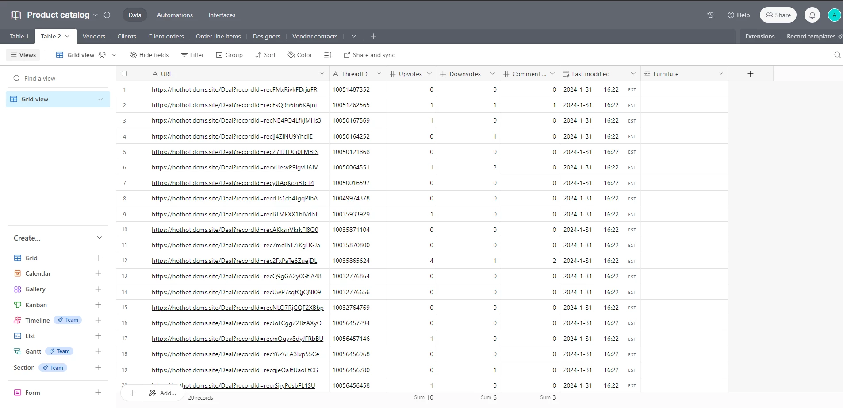Viewport: 843px width, 408px height.
Task: Open the Extensions panel
Action: [760, 36]
